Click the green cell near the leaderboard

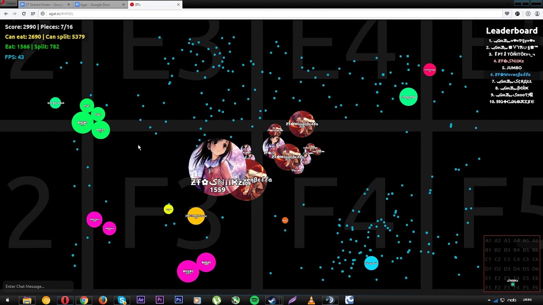[409, 97]
